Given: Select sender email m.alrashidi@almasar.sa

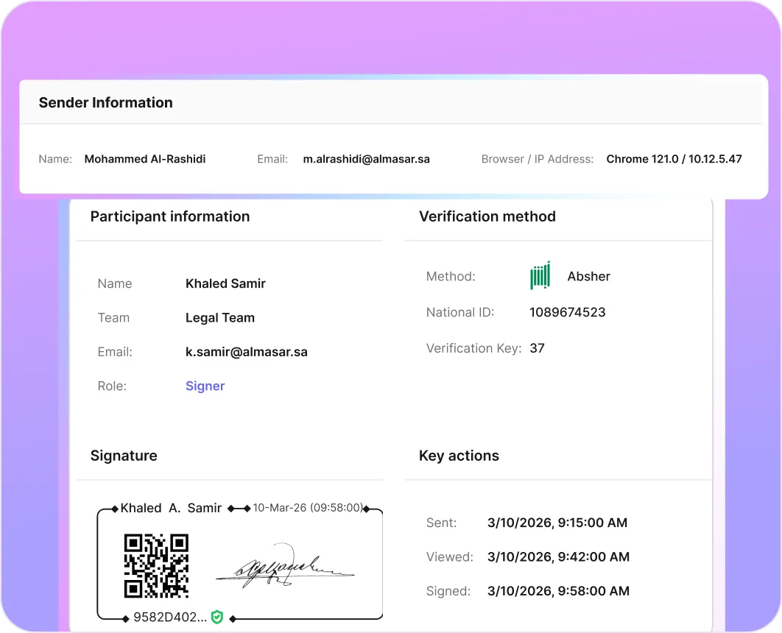Looking at the screenshot, I should 366,159.
